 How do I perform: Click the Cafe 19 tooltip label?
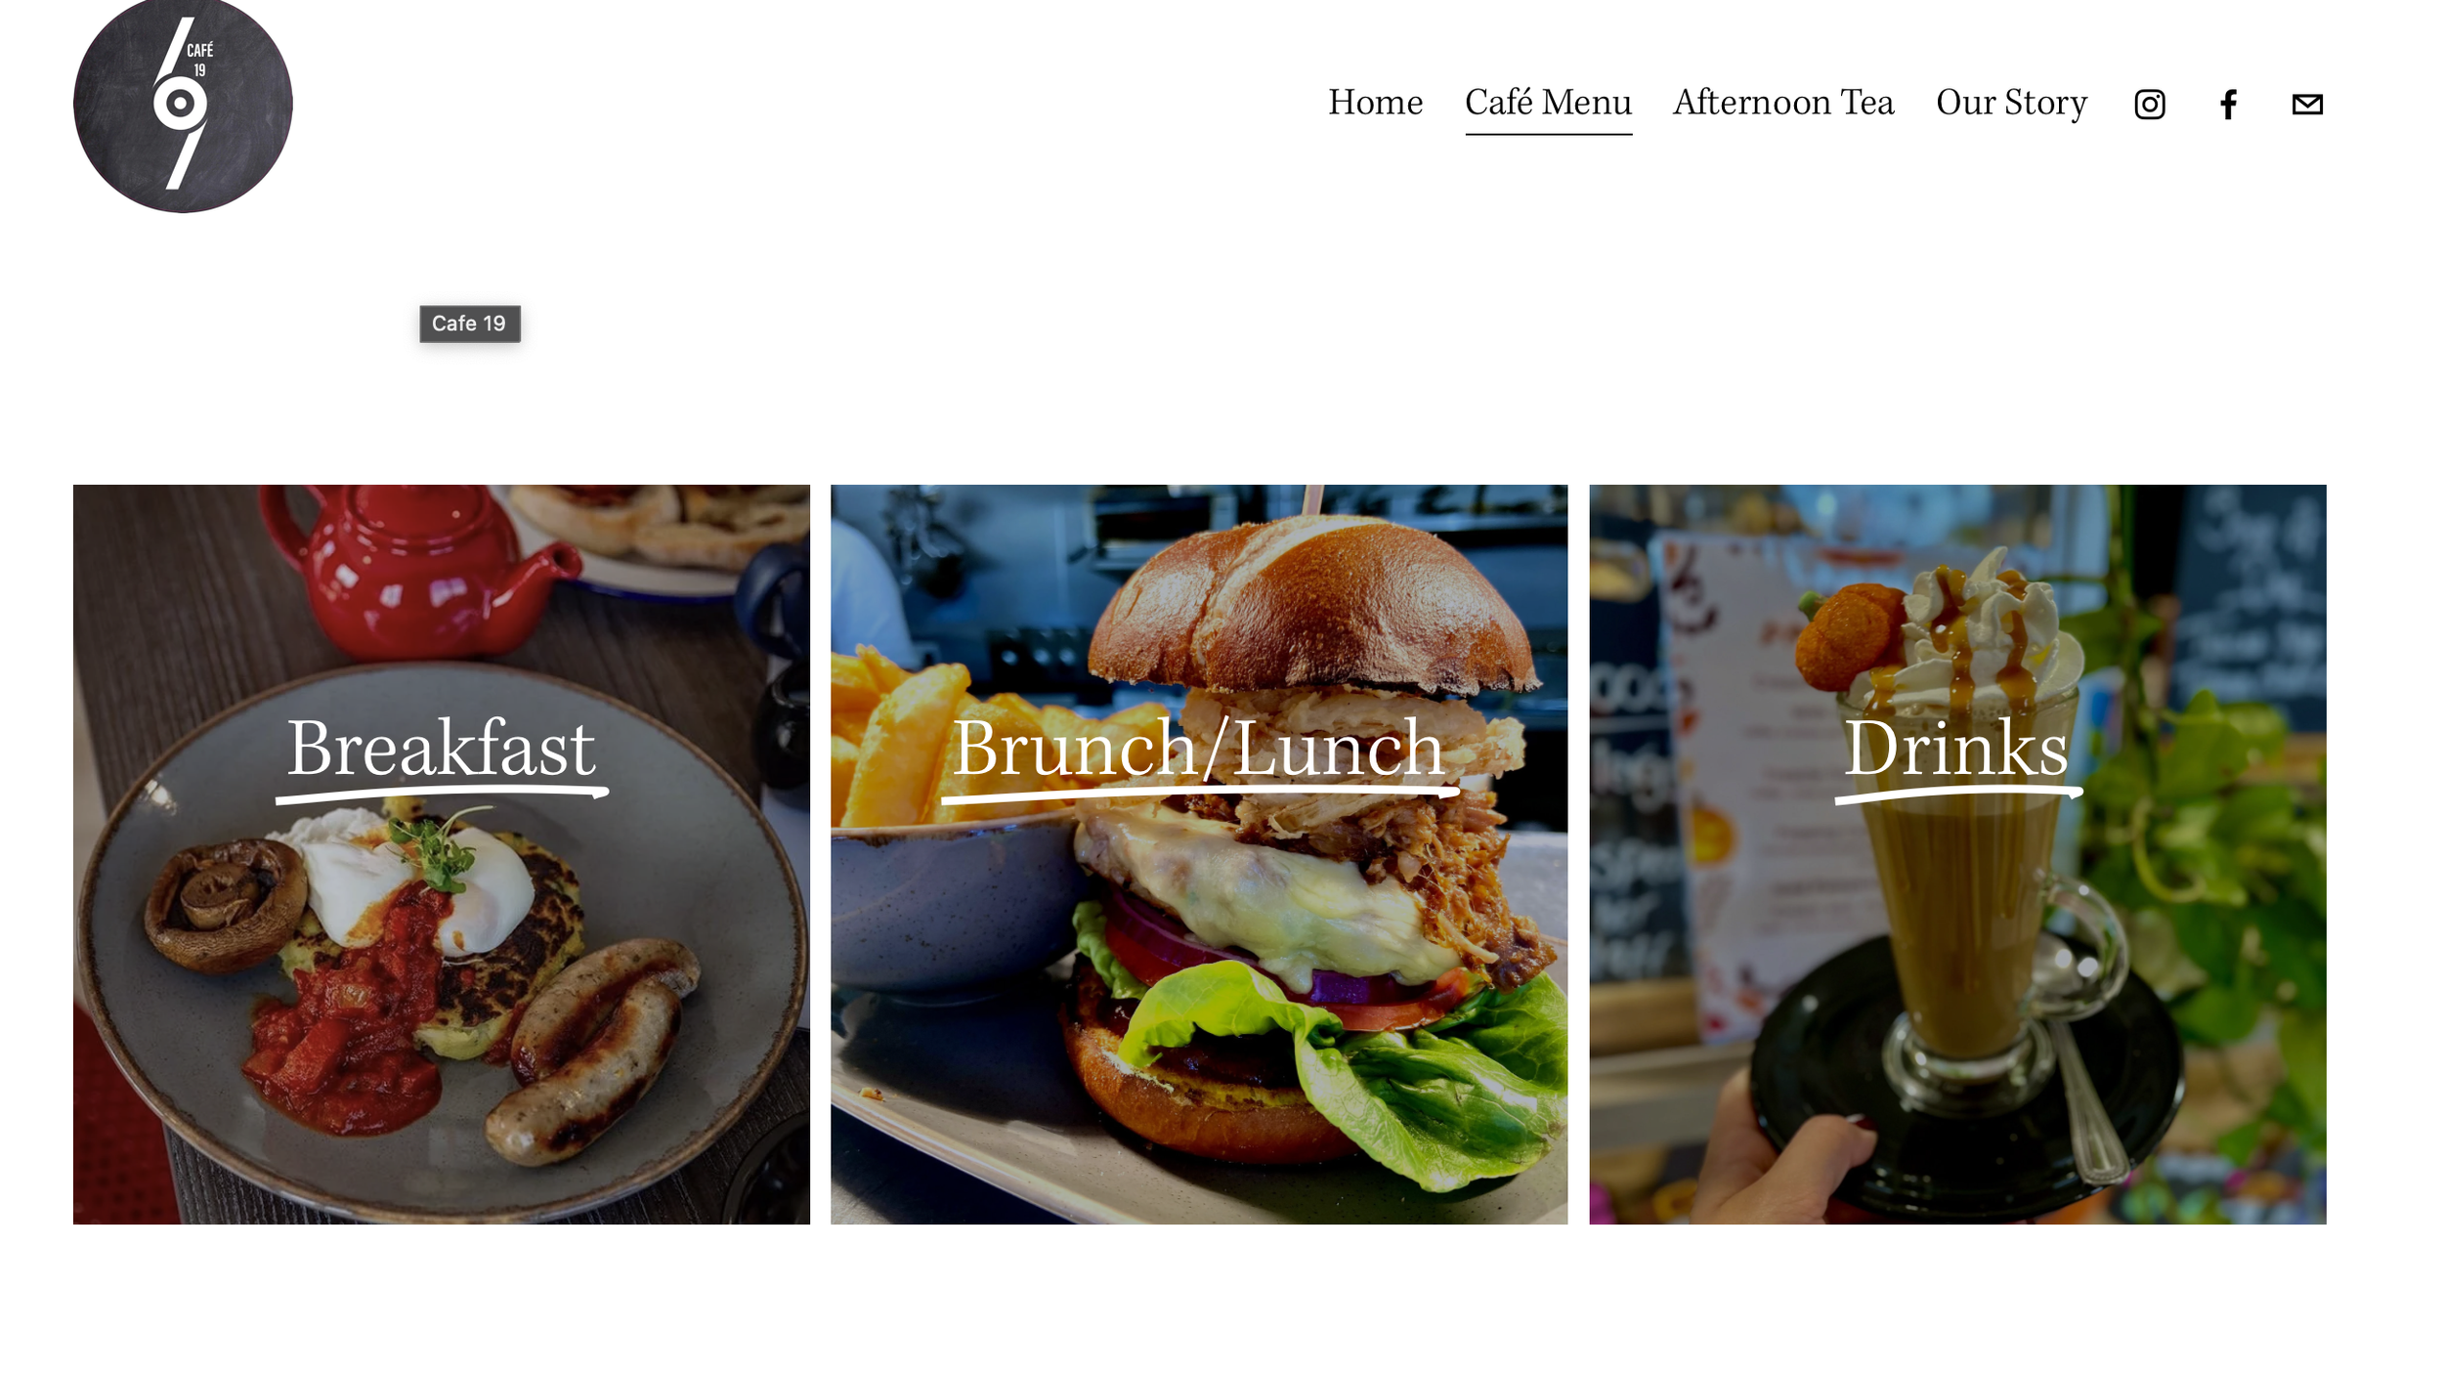pos(470,323)
